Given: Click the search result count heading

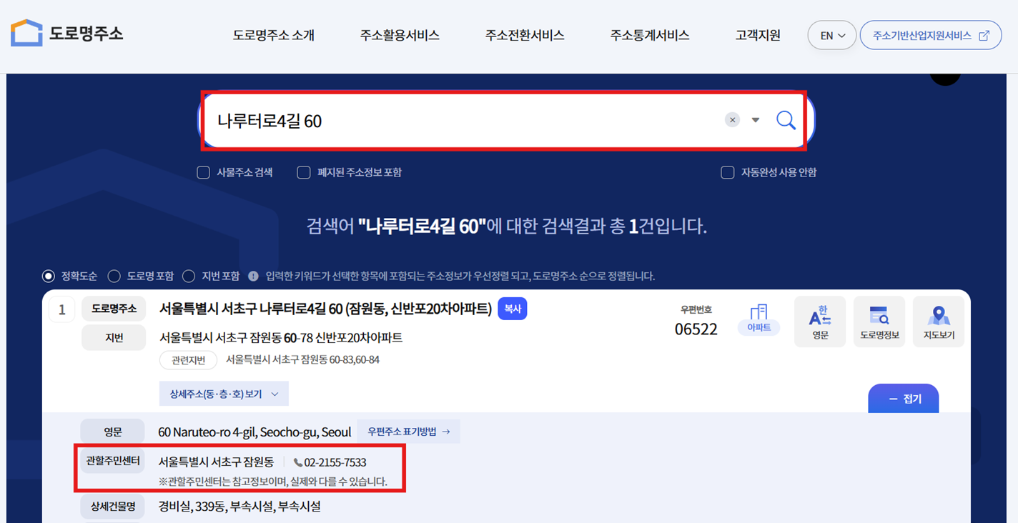Looking at the screenshot, I should click(506, 227).
